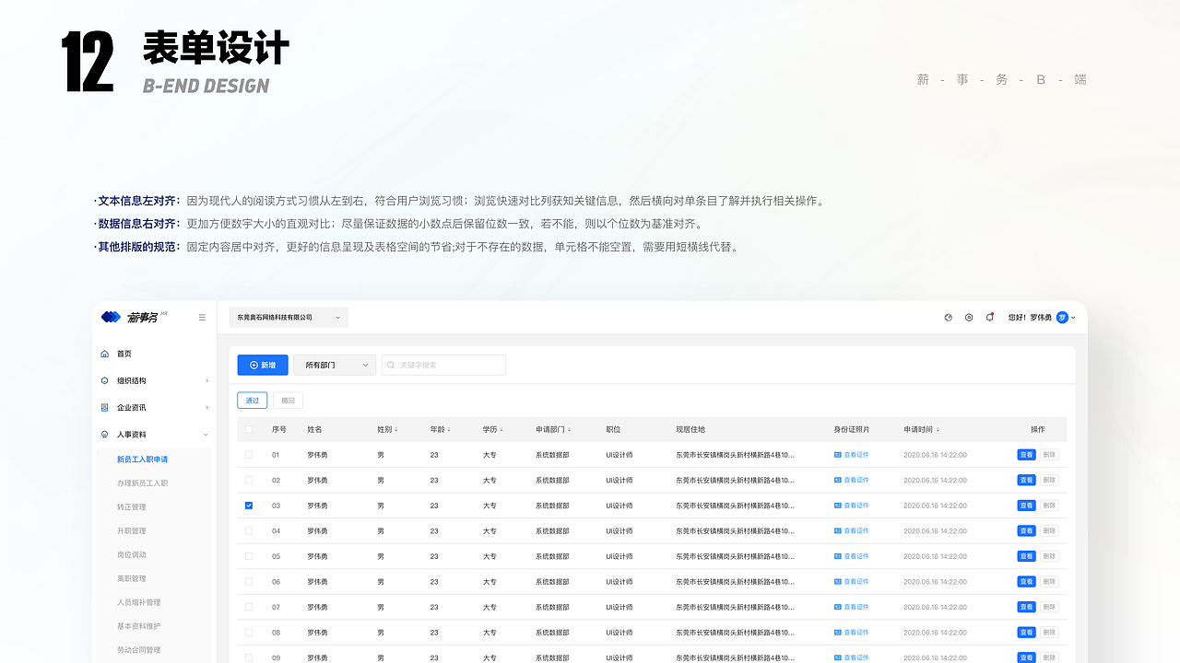Check the checkbox for row 06
1180x663 pixels.
(x=249, y=582)
